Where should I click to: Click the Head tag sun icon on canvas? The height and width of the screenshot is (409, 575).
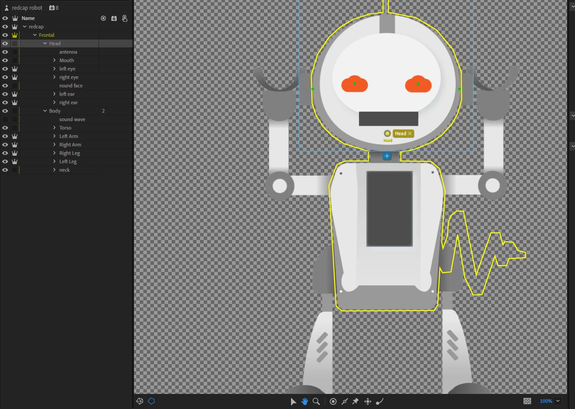[x=387, y=133]
